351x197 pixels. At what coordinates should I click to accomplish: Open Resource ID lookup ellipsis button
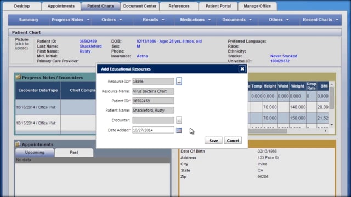(179, 82)
